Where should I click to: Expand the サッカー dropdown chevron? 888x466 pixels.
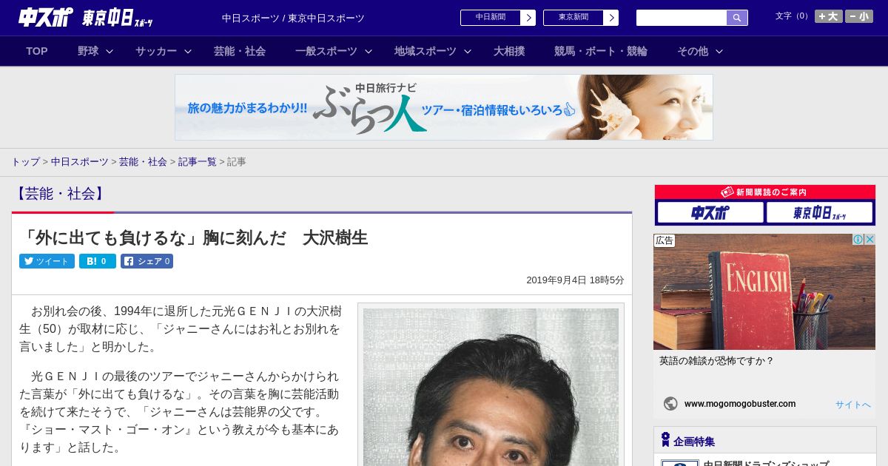click(188, 51)
